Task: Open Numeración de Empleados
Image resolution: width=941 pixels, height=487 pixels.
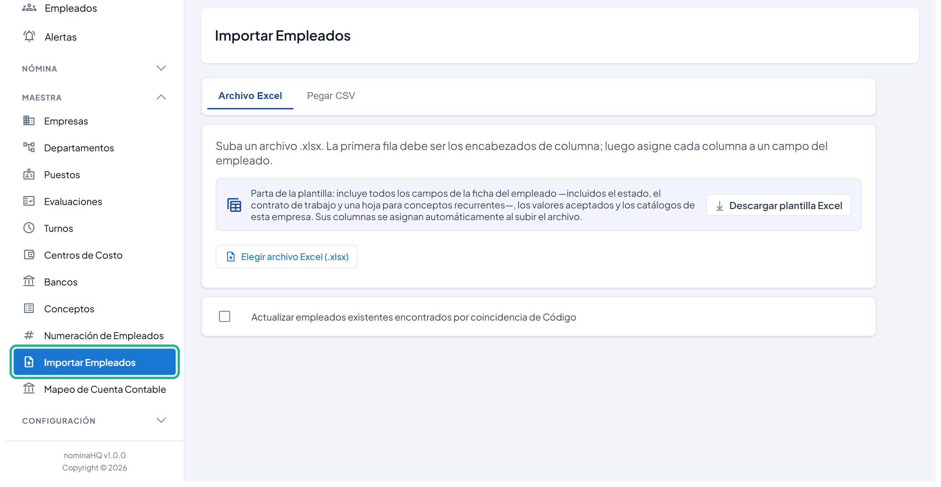Action: tap(104, 337)
